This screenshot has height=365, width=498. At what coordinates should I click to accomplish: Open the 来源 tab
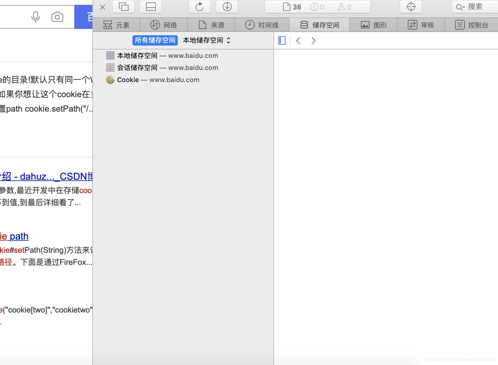(x=211, y=25)
